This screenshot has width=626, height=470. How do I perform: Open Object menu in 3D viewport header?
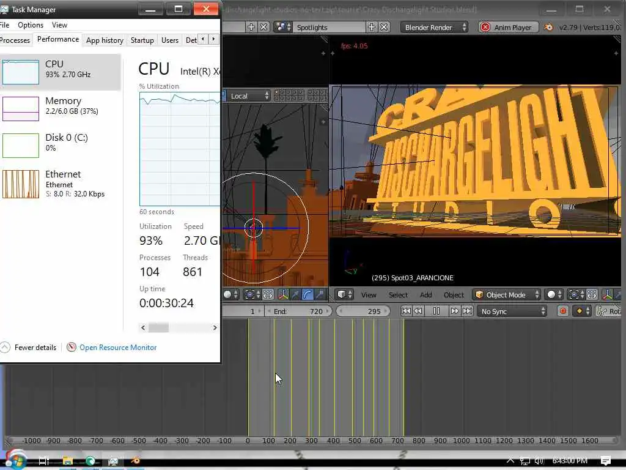pyautogui.click(x=454, y=295)
